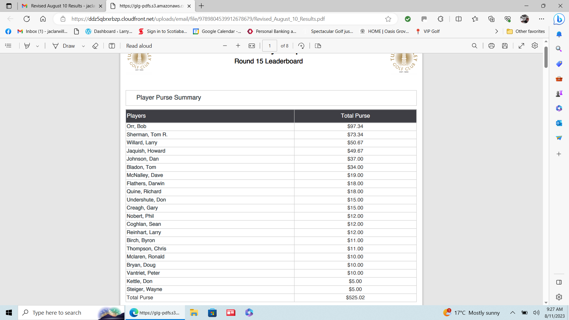569x320 pixels.
Task: Show more favorites bar items chevron
Action: coord(497,31)
